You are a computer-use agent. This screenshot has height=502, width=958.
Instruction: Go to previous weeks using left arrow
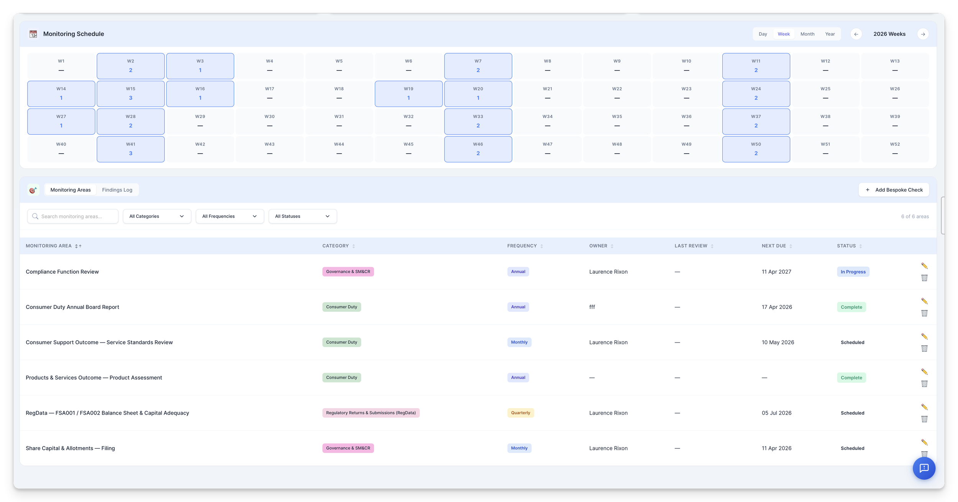(856, 34)
